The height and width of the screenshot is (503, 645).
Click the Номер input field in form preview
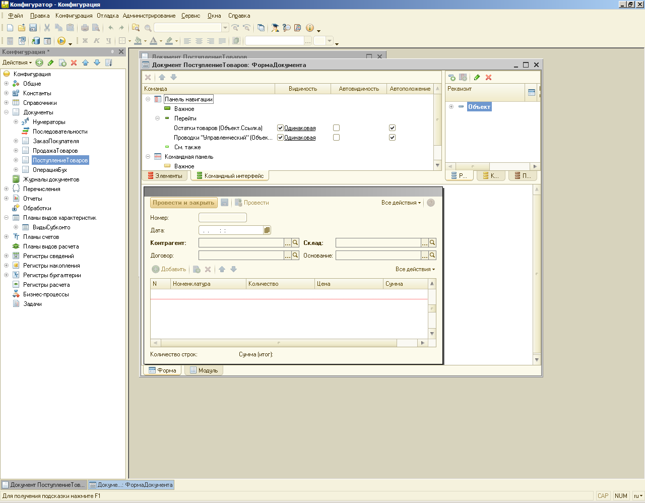coord(222,218)
